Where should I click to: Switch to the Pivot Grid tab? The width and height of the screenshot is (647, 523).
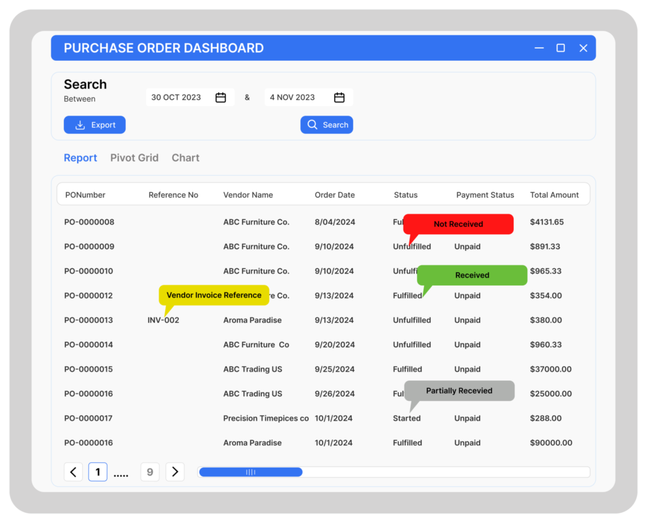coord(134,158)
